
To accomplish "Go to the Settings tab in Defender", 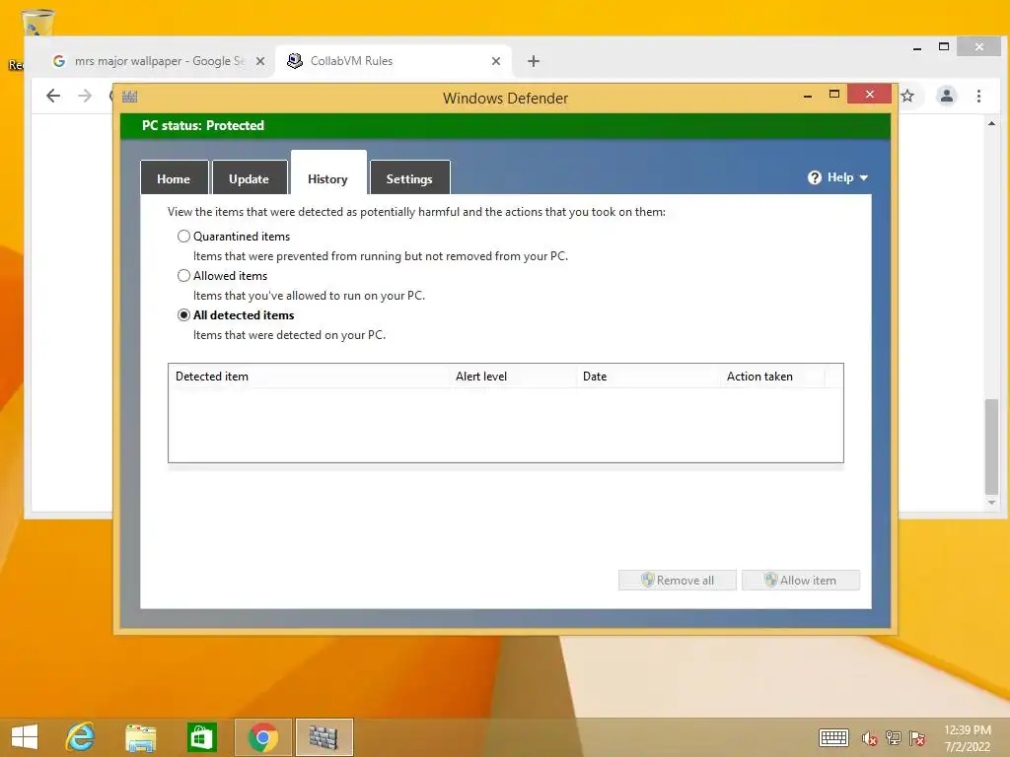I will [x=409, y=178].
